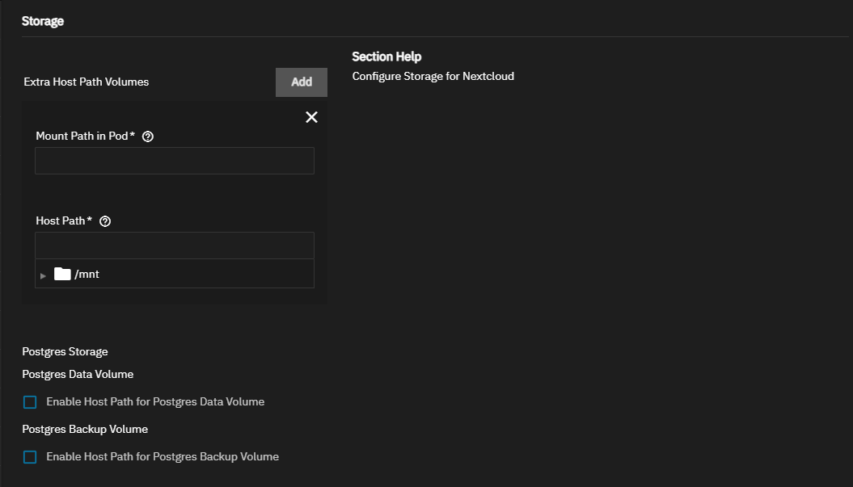Viewport: 853px width, 487px height.
Task: Expand the /mnt directory tree arrow
Action: [x=44, y=275]
